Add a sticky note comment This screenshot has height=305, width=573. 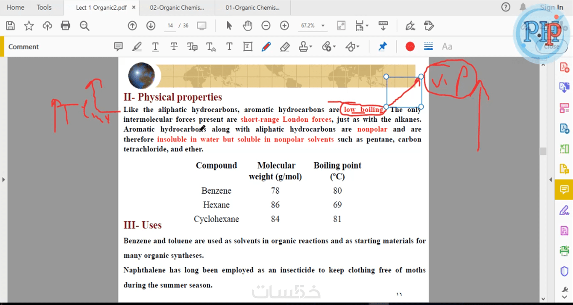pyautogui.click(x=119, y=47)
